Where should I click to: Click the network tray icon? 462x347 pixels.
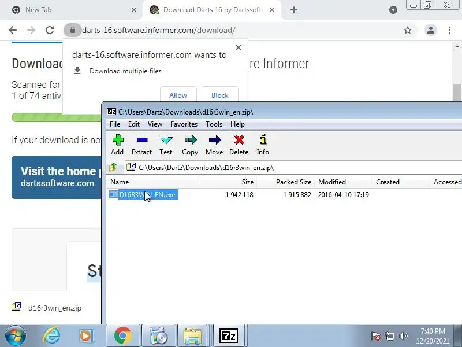(x=390, y=336)
